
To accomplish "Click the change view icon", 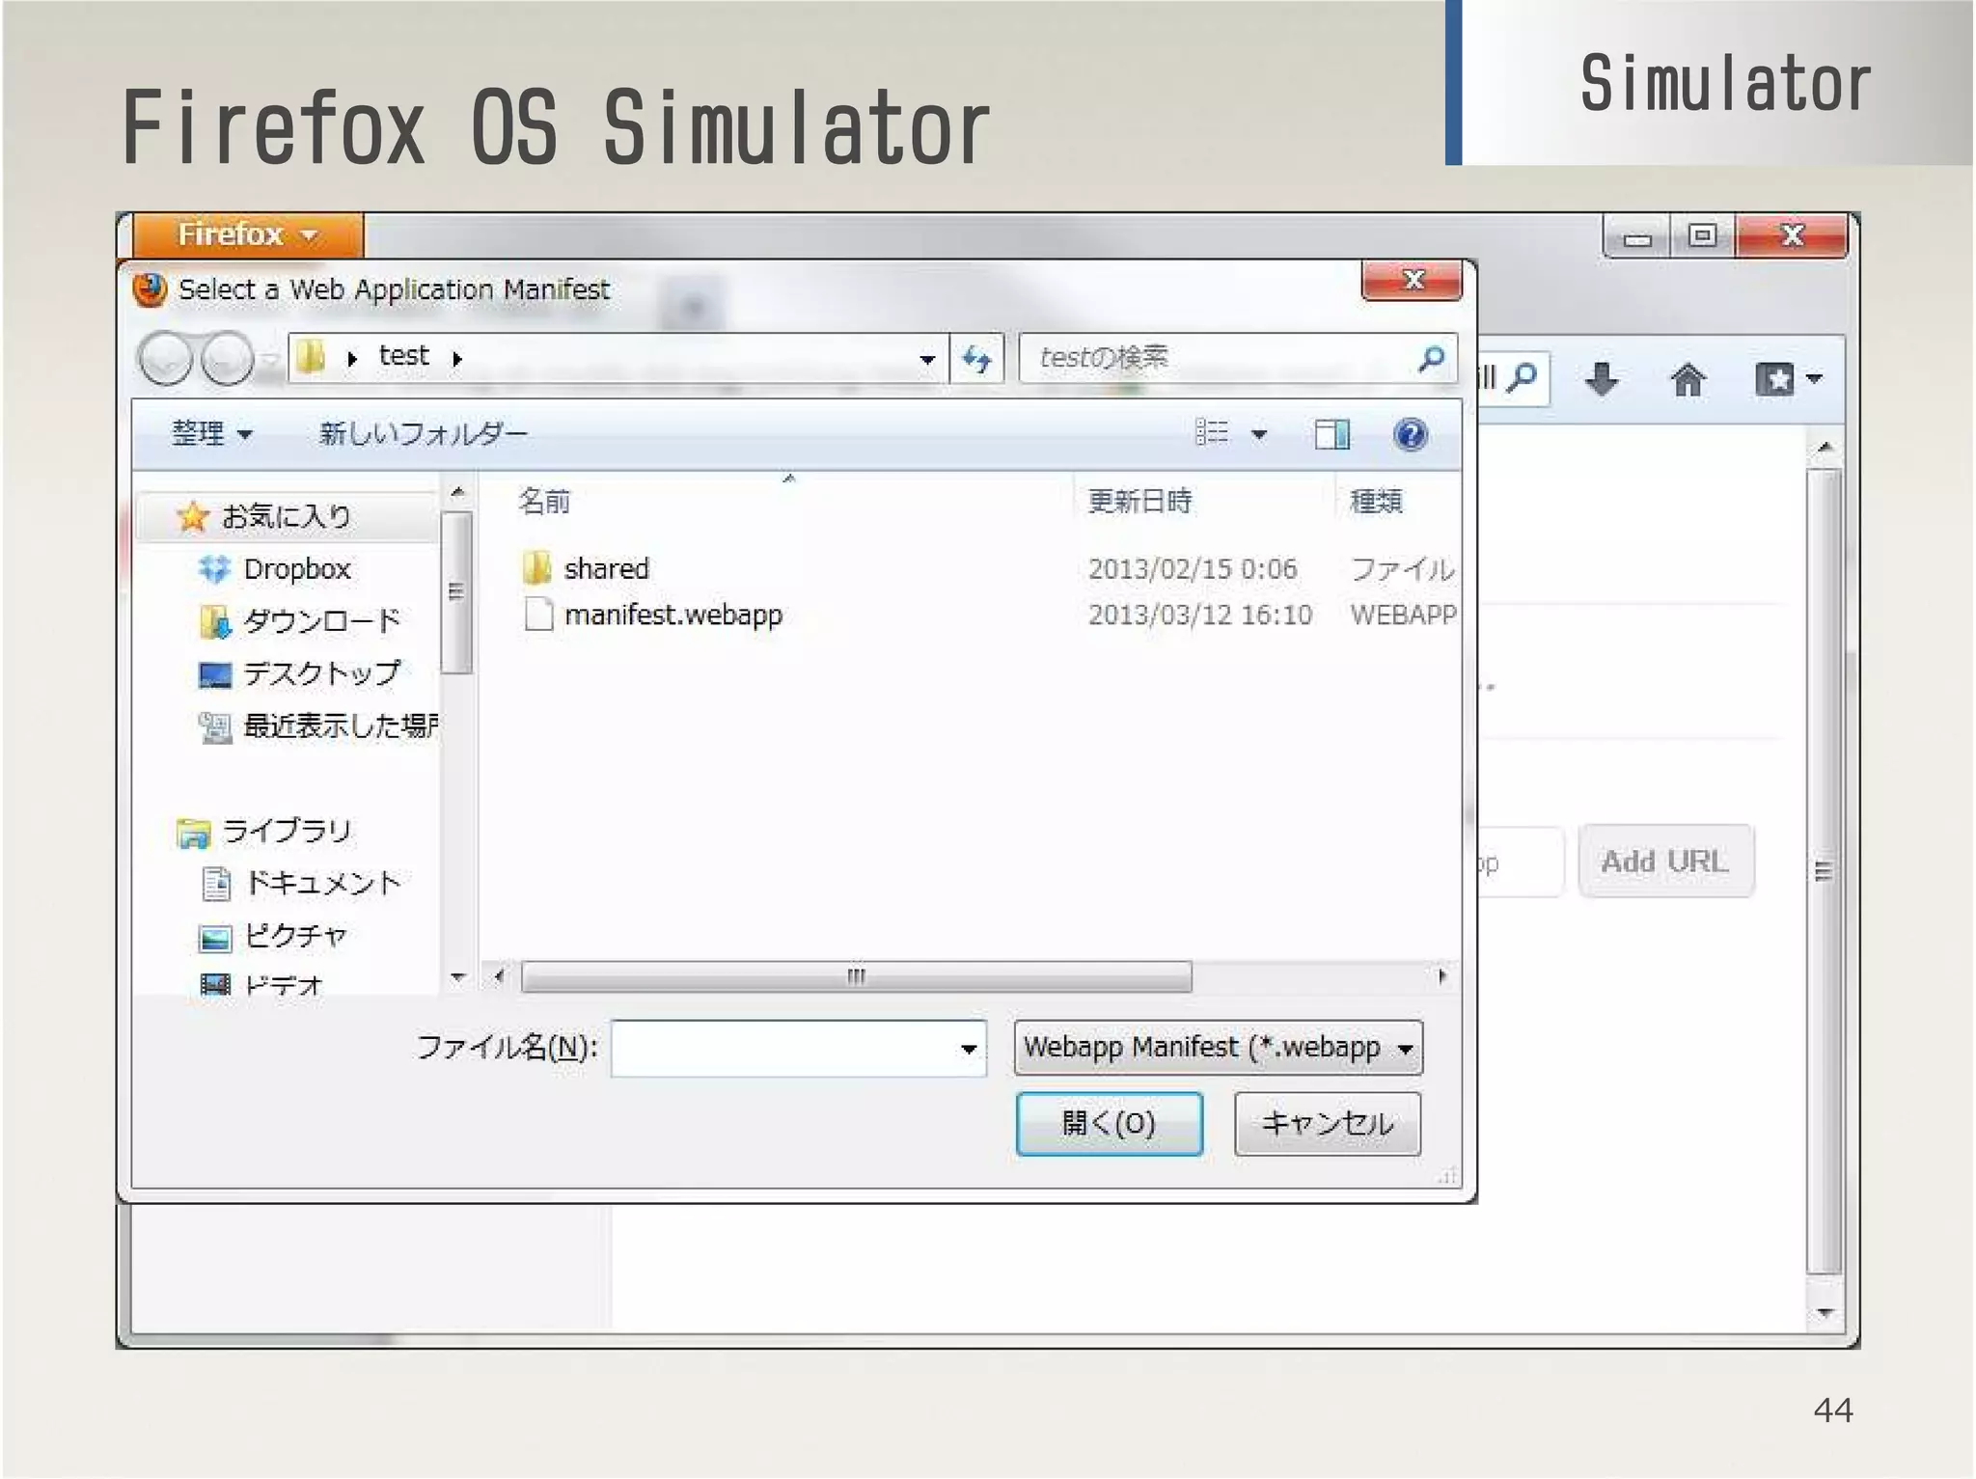I will click(1212, 432).
